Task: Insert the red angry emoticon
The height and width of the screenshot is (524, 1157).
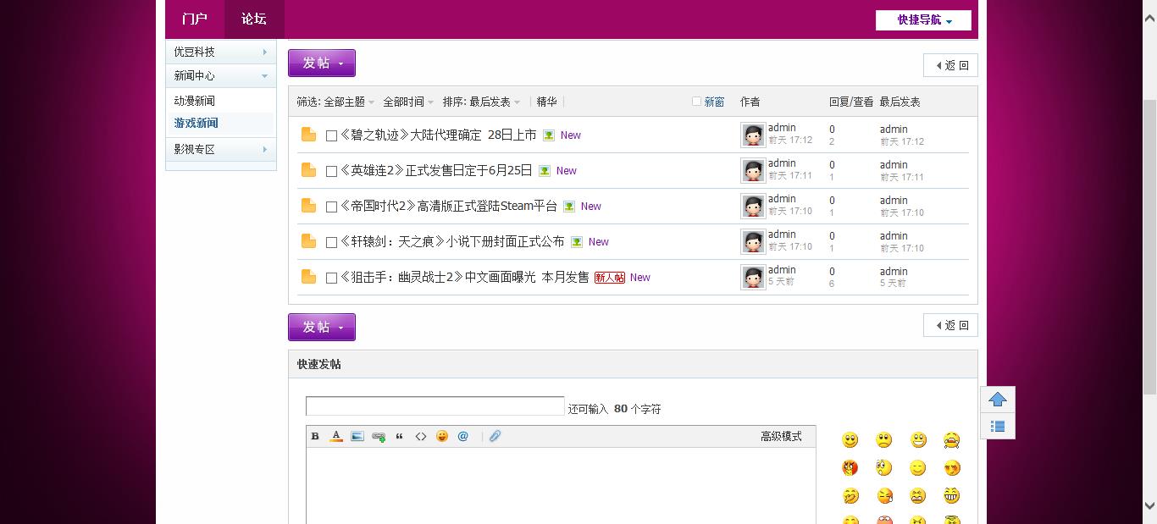Action: tap(850, 468)
